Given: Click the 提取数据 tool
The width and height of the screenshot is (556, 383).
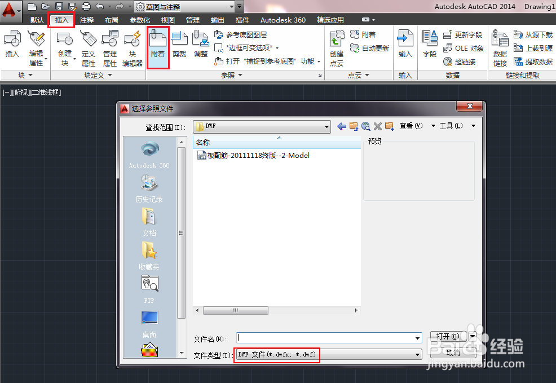Looking at the screenshot, I should (x=533, y=61).
